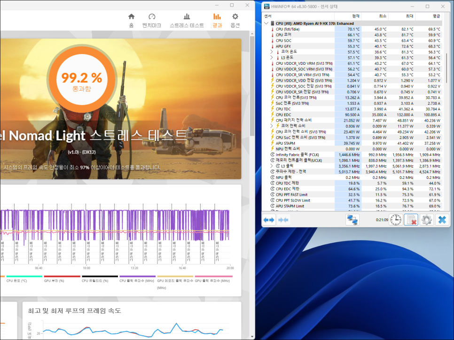Open the 홈 (Home) tab in 3DMark
Image resolution: width=454 pixels, height=340 pixels.
(131, 21)
